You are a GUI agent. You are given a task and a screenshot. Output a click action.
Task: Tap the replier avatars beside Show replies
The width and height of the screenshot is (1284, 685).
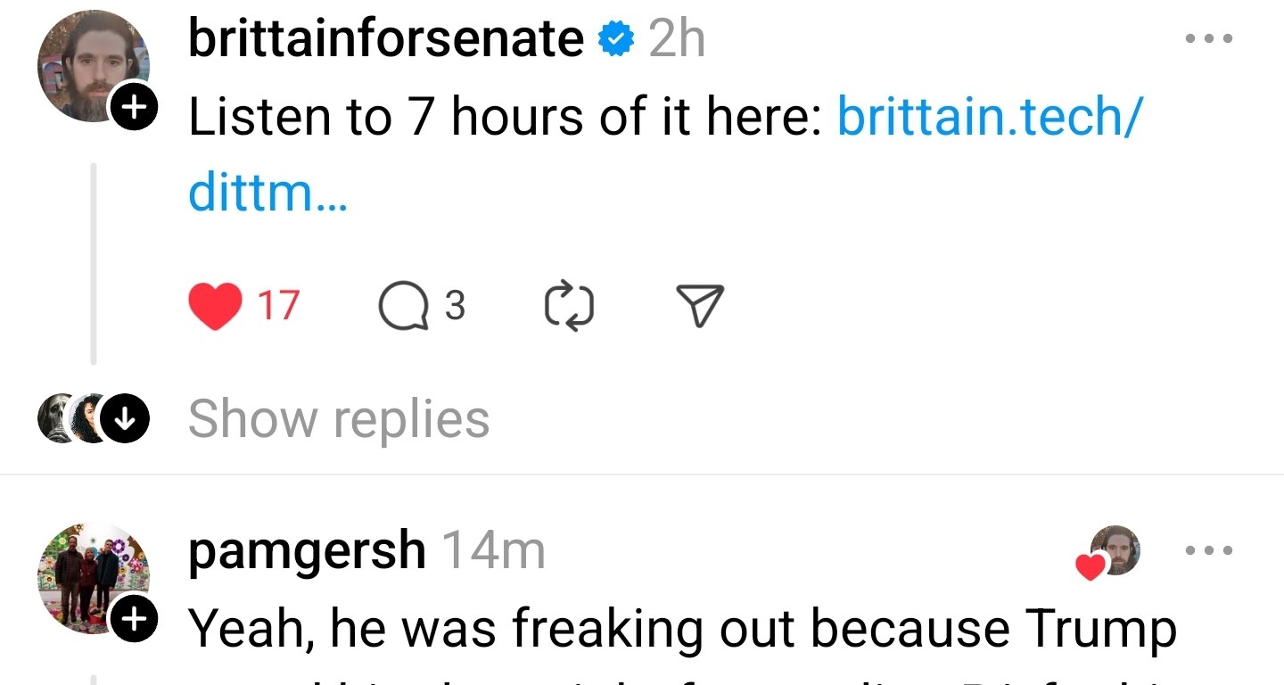71,418
